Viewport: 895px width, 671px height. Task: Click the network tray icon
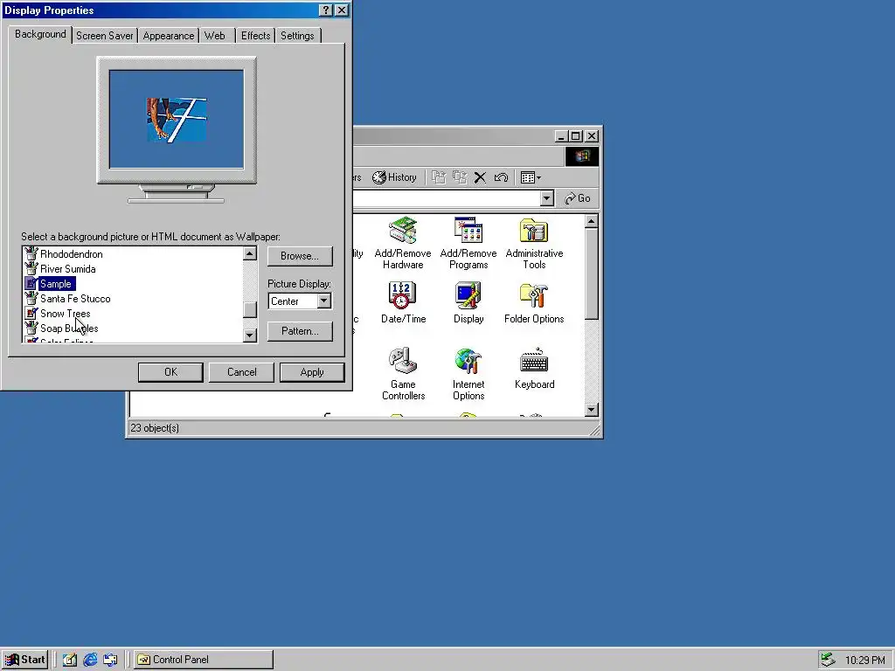pos(828,660)
